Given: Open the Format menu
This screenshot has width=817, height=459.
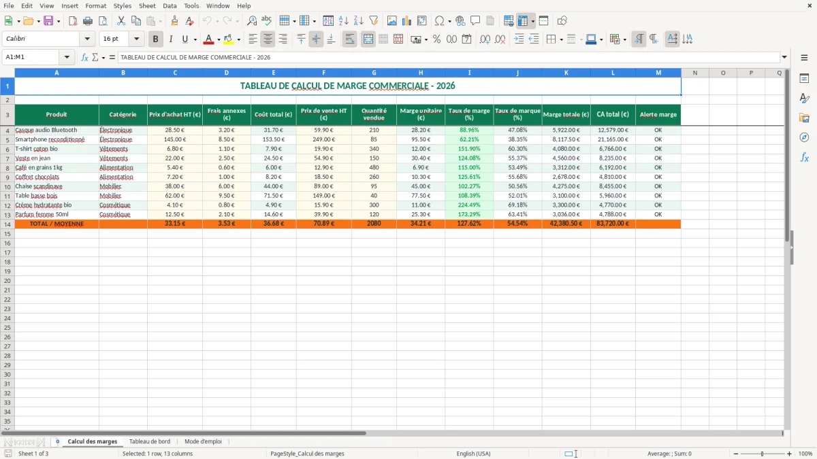Looking at the screenshot, I should 96,5.
